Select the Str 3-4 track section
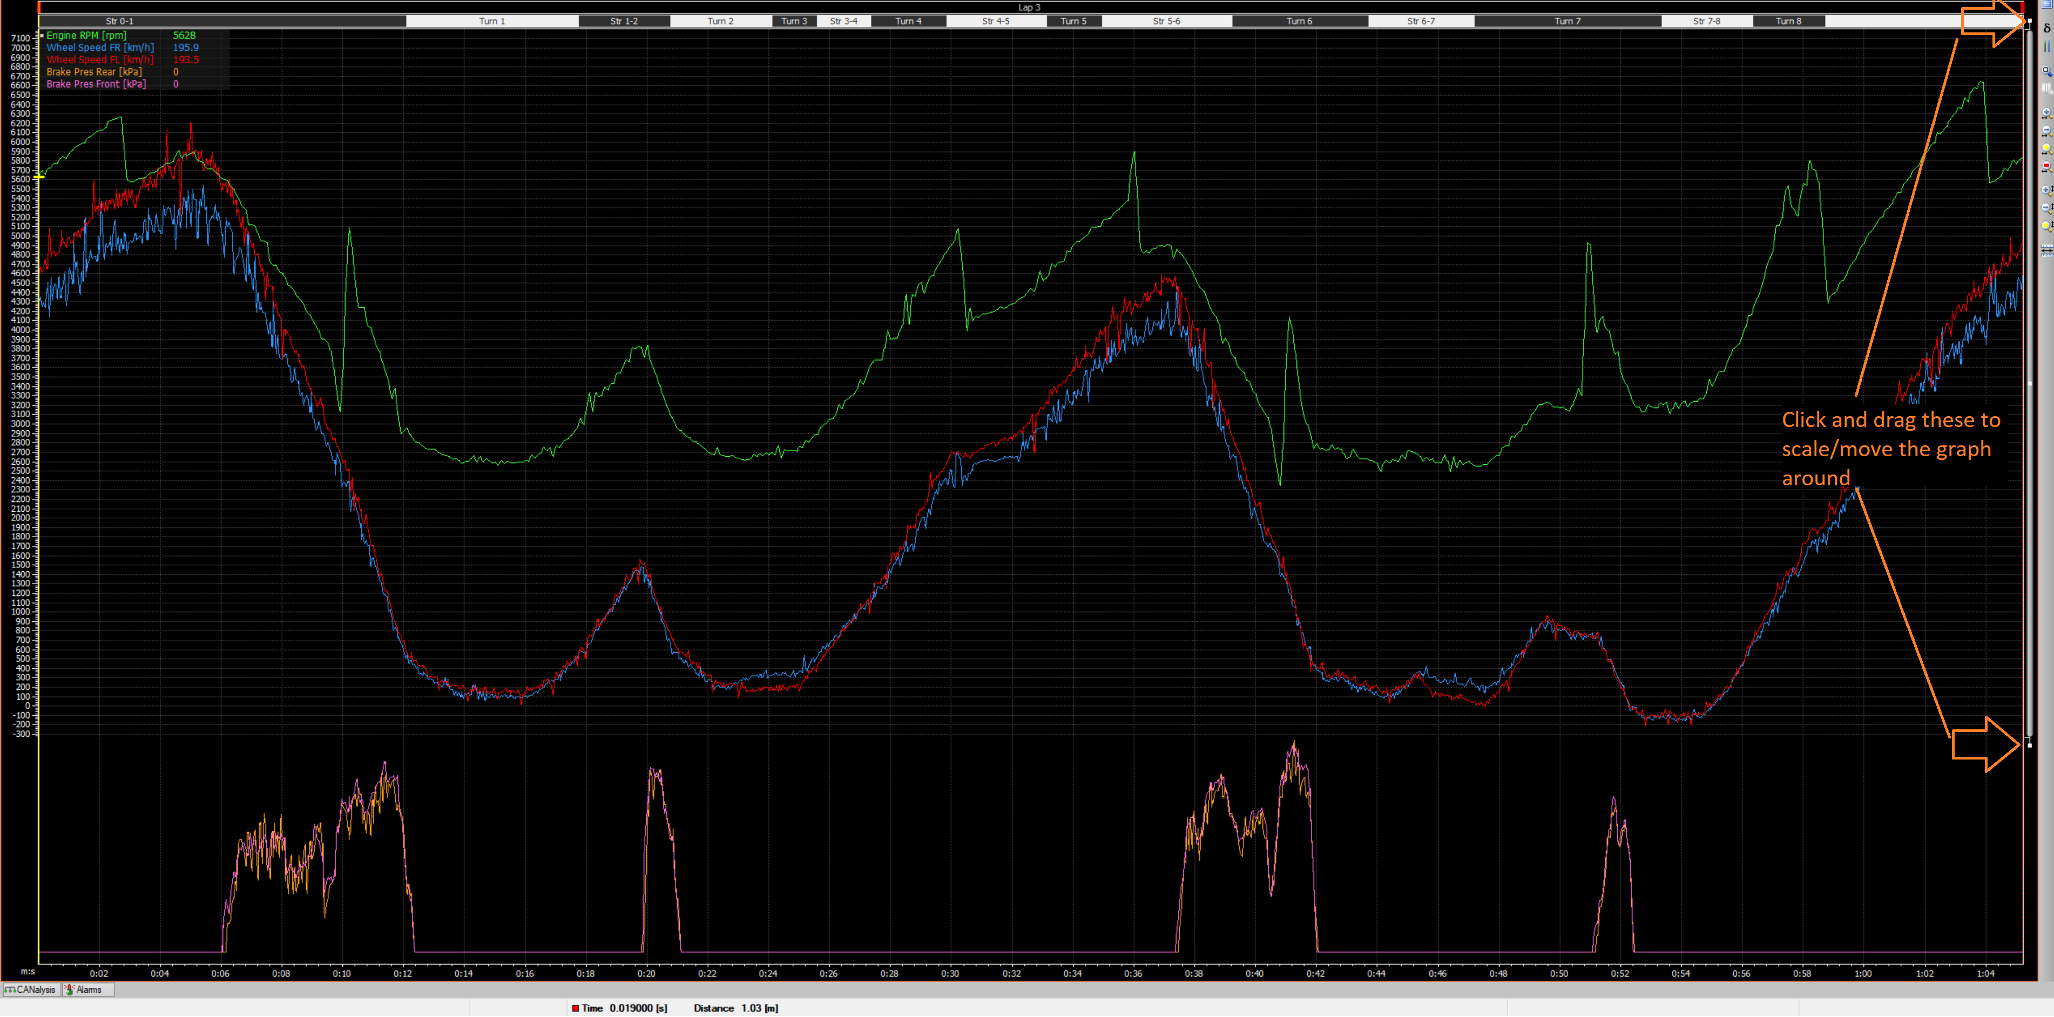Viewport: 2054px width, 1017px height. tap(843, 22)
